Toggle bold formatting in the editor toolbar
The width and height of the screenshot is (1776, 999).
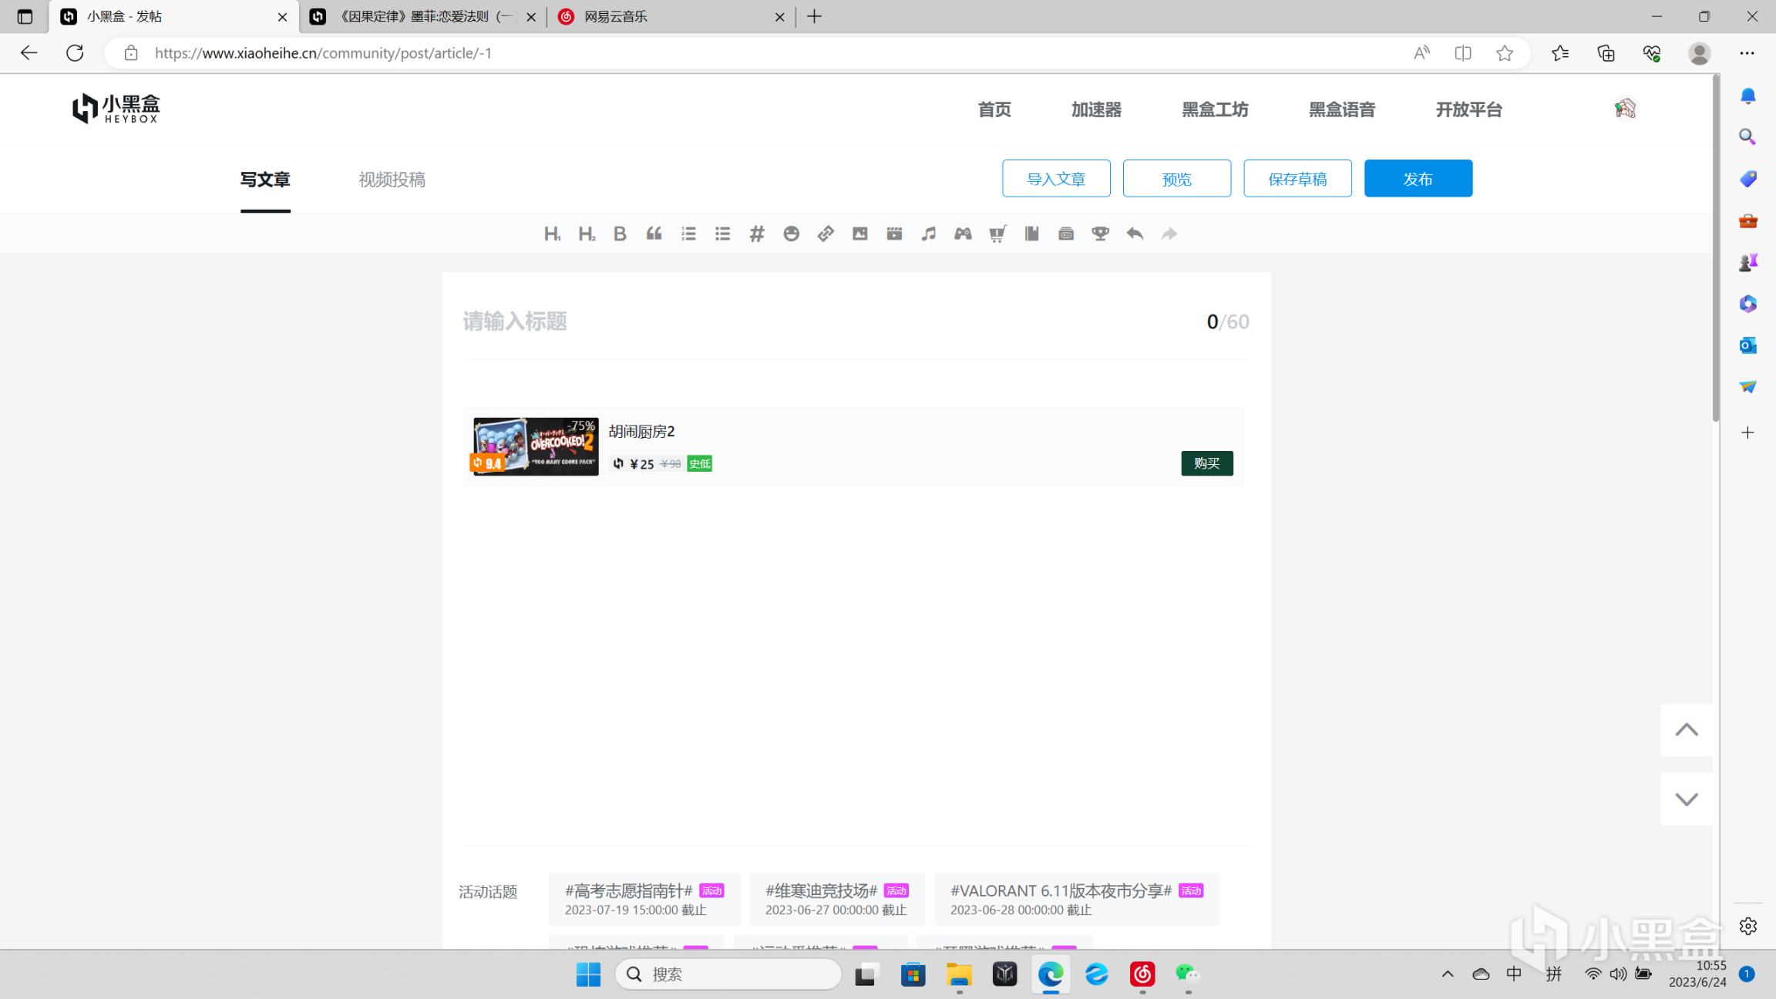[620, 234]
